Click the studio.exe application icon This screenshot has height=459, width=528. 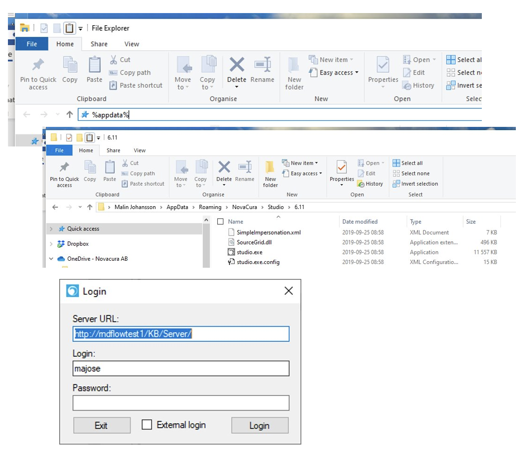click(231, 252)
